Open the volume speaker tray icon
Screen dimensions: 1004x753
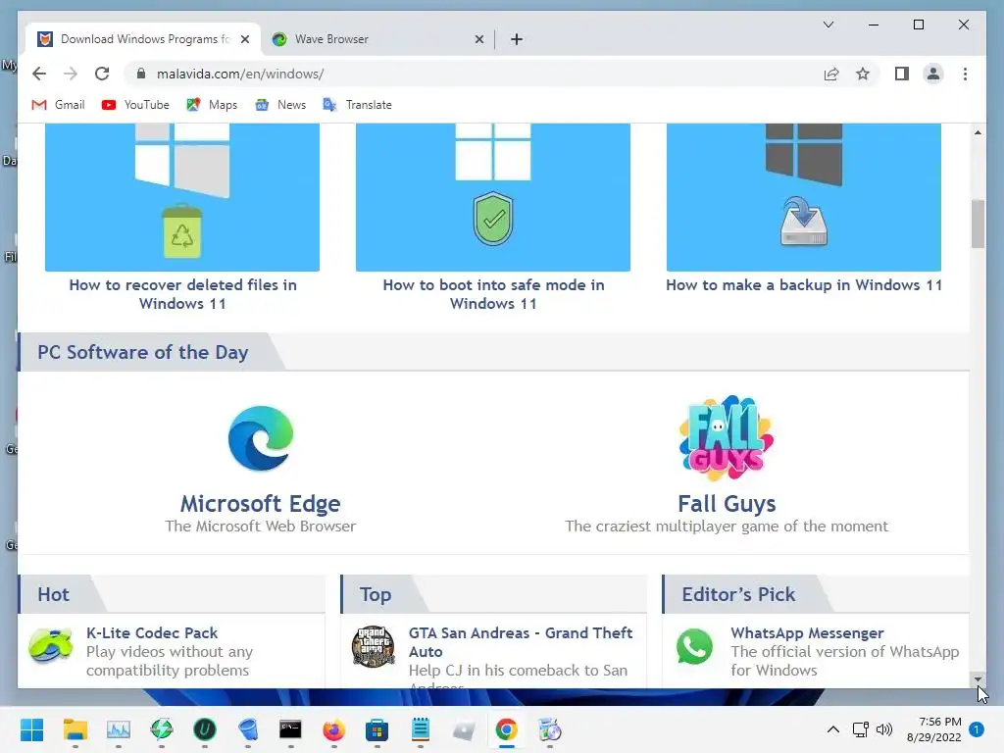[884, 729]
